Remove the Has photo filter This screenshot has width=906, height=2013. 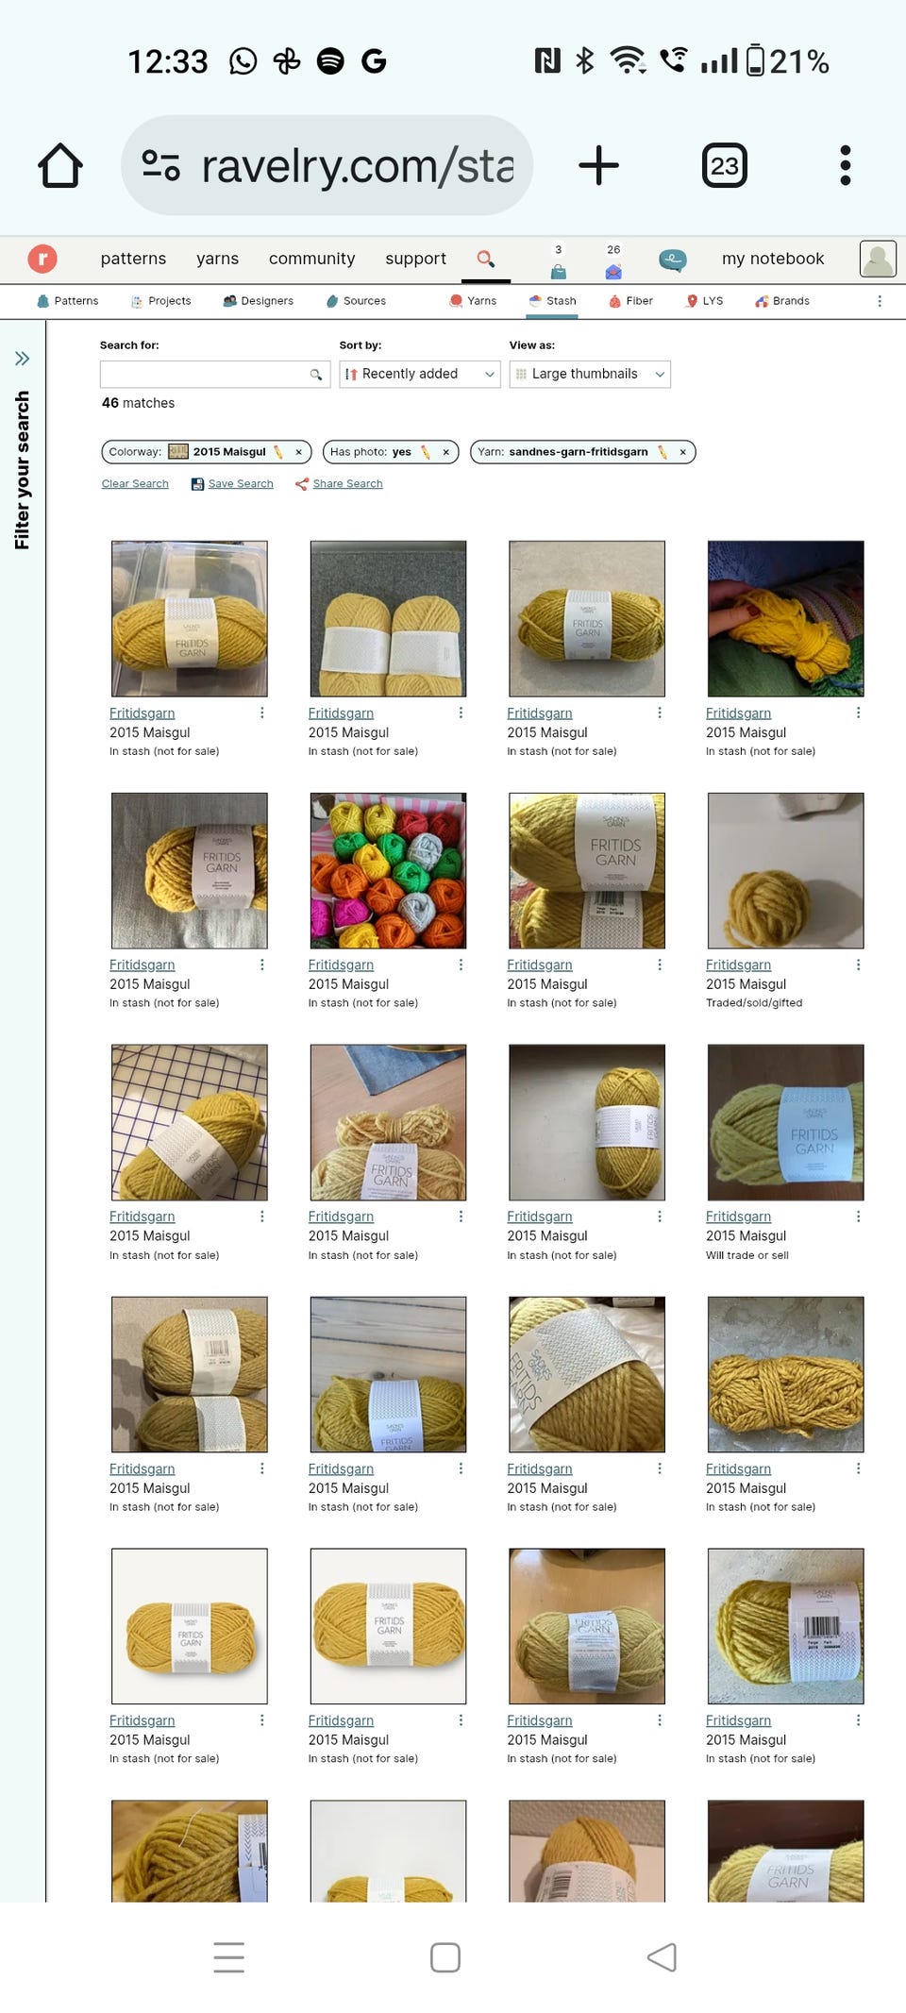(446, 452)
